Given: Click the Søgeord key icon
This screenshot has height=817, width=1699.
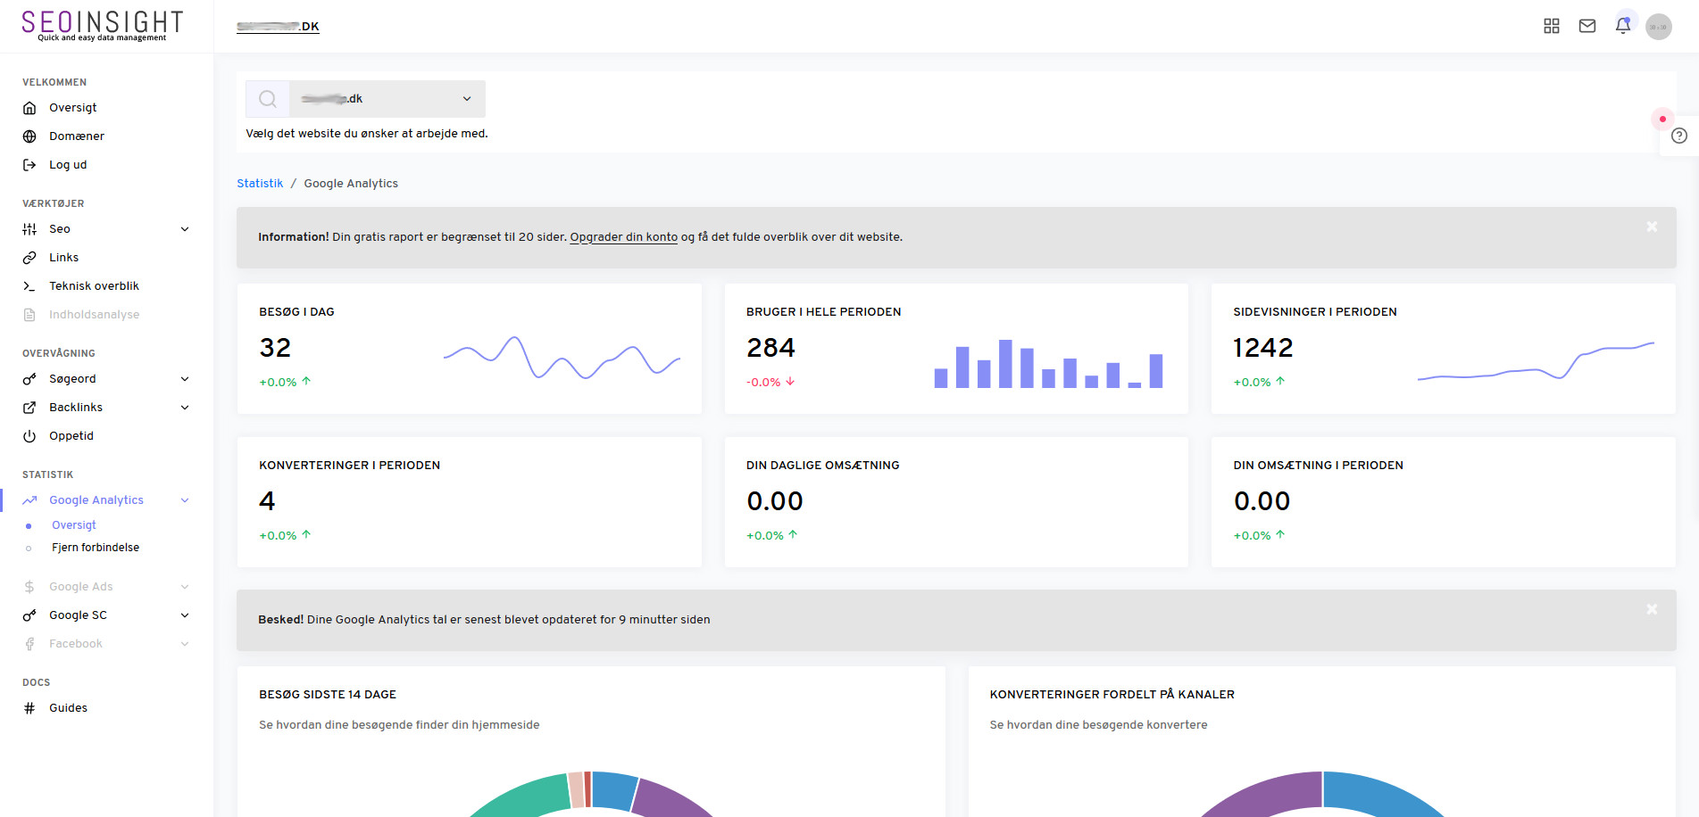Looking at the screenshot, I should 29,378.
